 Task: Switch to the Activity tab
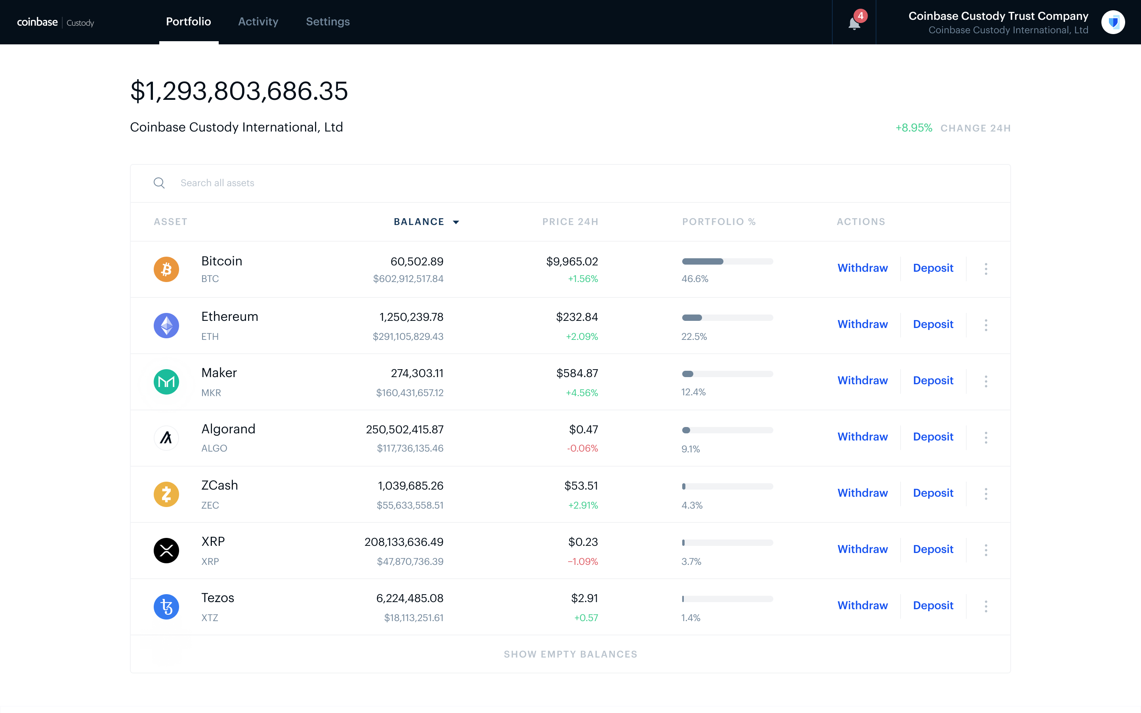pos(258,22)
